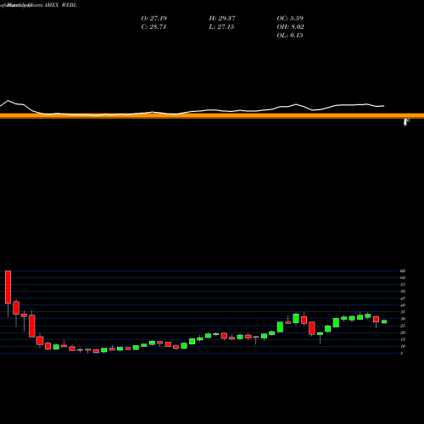Screen dimensions: 424x424
Task: Click the 45 price axis label
Action: 403,298
